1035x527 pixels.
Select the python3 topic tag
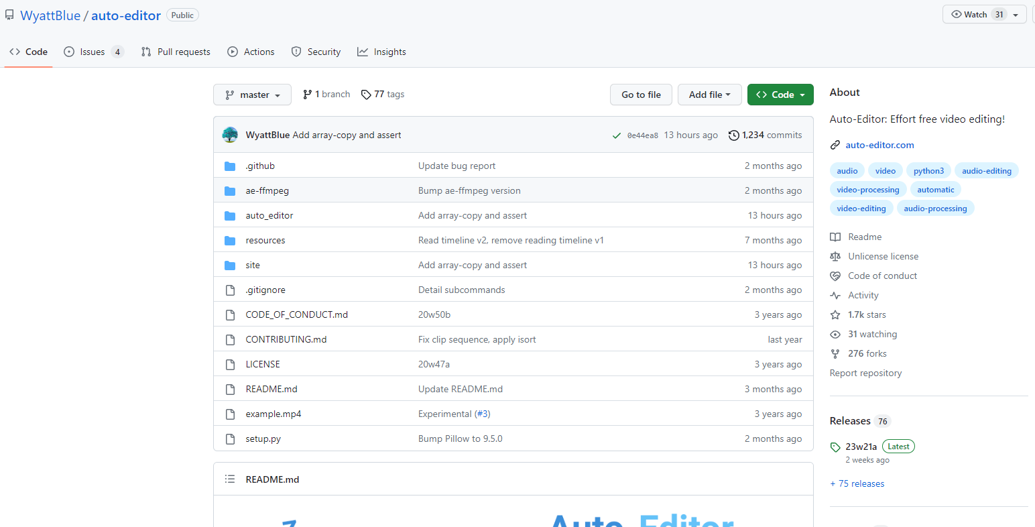pos(928,171)
